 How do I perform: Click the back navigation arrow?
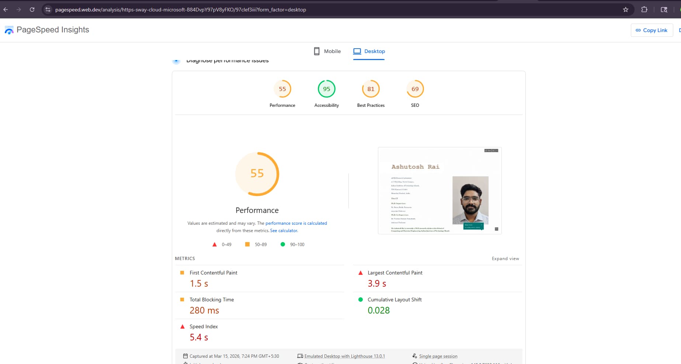click(6, 10)
